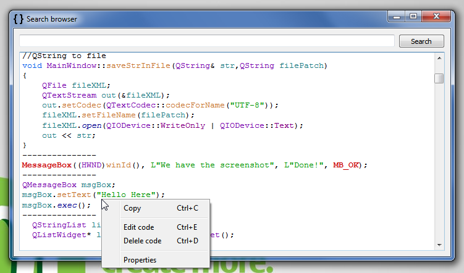Click the red MessageBox keyword
This screenshot has height=273, width=464.
(x=47, y=165)
